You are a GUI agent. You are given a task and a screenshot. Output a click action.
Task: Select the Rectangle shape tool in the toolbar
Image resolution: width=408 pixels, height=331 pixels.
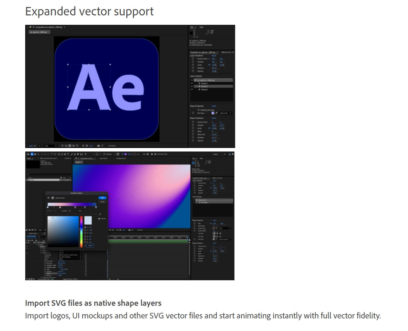pos(59,154)
